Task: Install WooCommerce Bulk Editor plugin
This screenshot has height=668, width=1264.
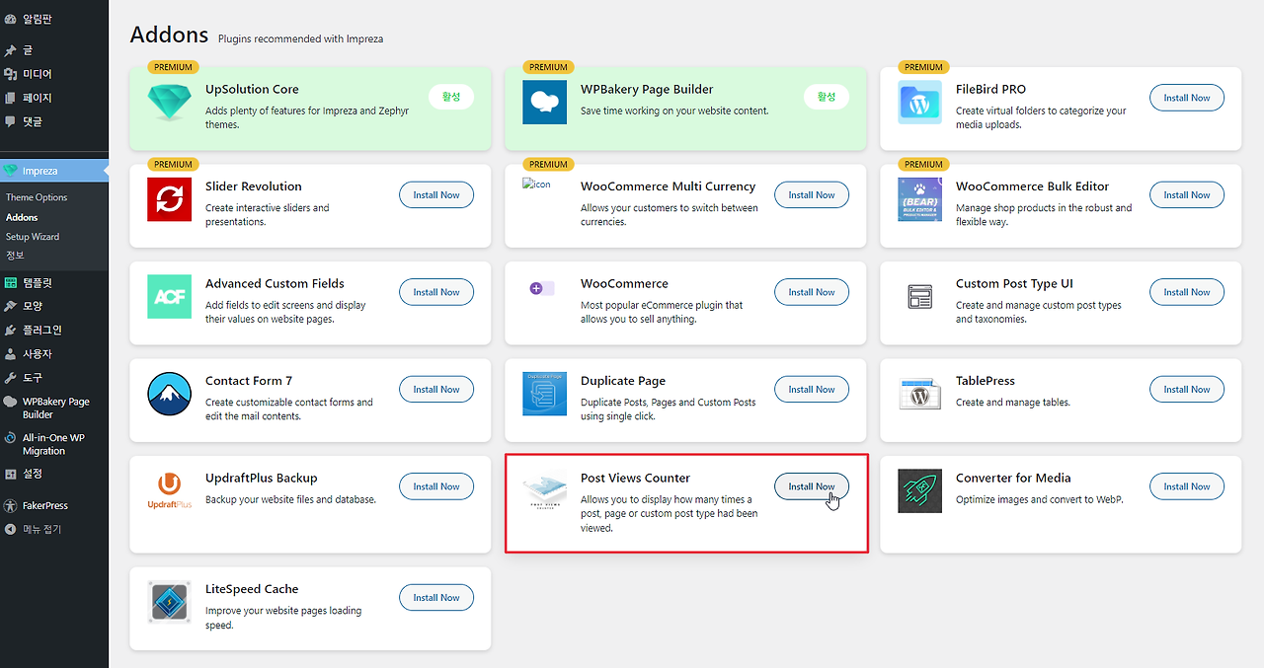Action: pos(1187,194)
